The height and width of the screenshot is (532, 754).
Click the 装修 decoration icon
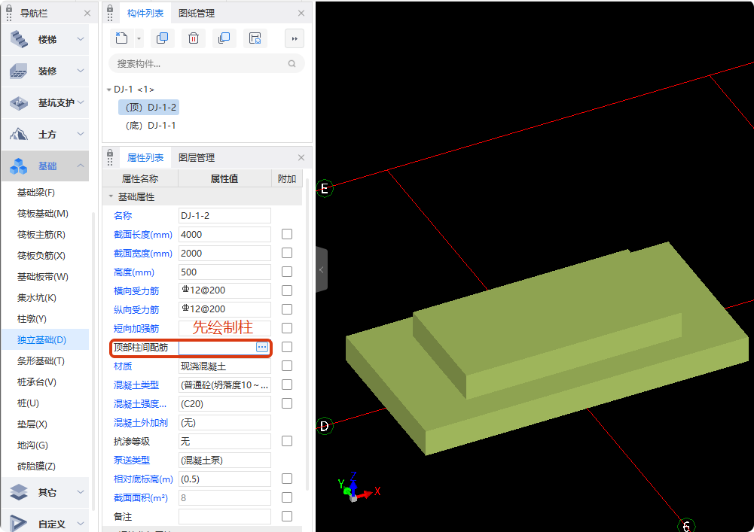[19, 71]
